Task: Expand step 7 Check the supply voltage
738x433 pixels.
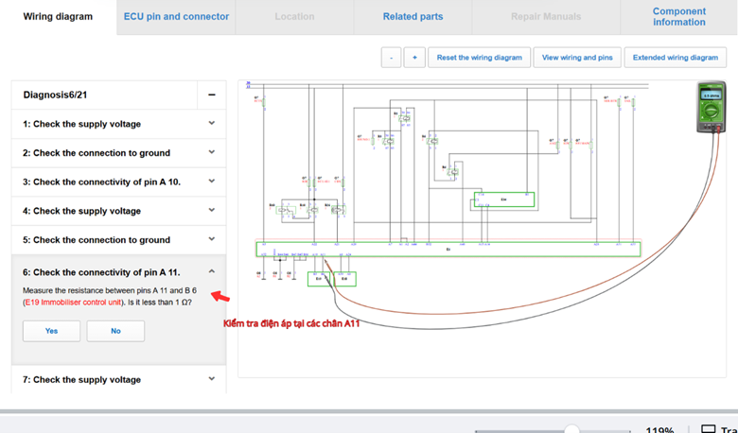Action: click(x=211, y=379)
